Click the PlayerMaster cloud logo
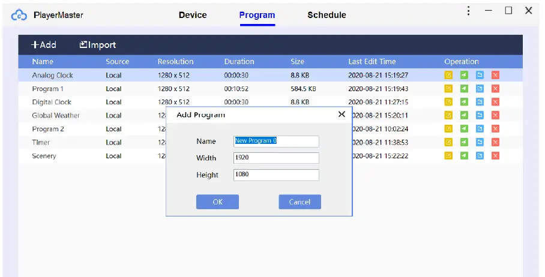Screen dimensions: 545x277 coord(19,15)
